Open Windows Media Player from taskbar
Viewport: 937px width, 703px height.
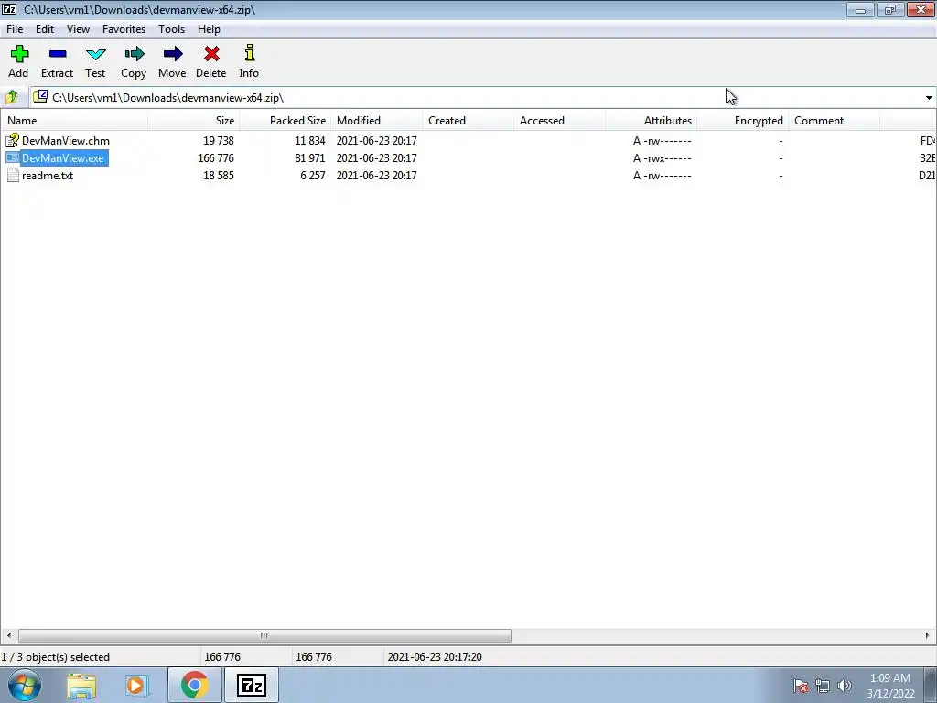136,686
